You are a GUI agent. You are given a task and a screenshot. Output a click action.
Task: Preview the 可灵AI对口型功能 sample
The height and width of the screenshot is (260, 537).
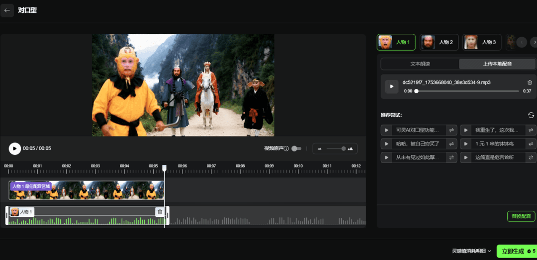click(x=386, y=130)
